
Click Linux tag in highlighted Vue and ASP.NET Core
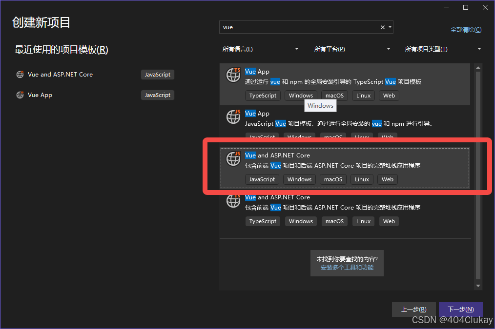(x=362, y=179)
